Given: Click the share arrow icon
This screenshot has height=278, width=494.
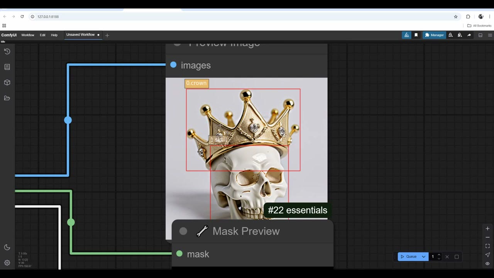Looking at the screenshot, I should click(469, 35).
